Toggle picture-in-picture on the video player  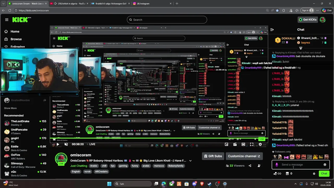point(226,144)
